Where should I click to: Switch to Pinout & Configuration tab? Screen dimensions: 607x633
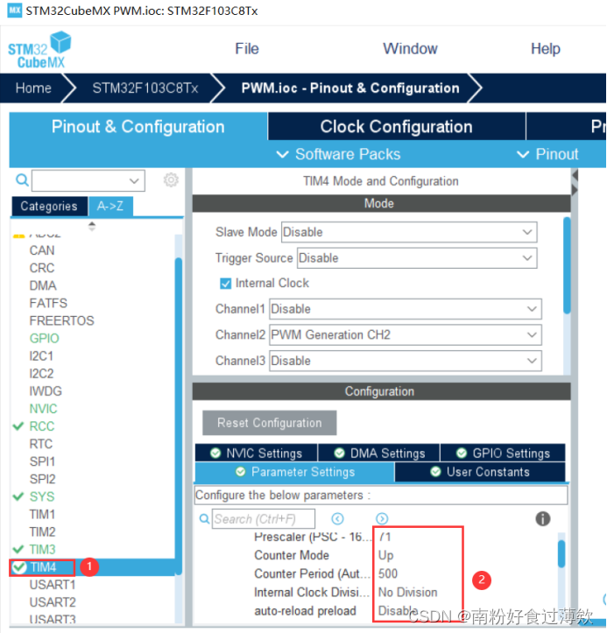[138, 127]
